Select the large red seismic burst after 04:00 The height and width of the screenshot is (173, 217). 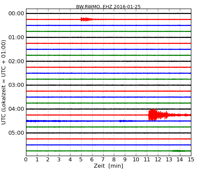click(x=159, y=115)
